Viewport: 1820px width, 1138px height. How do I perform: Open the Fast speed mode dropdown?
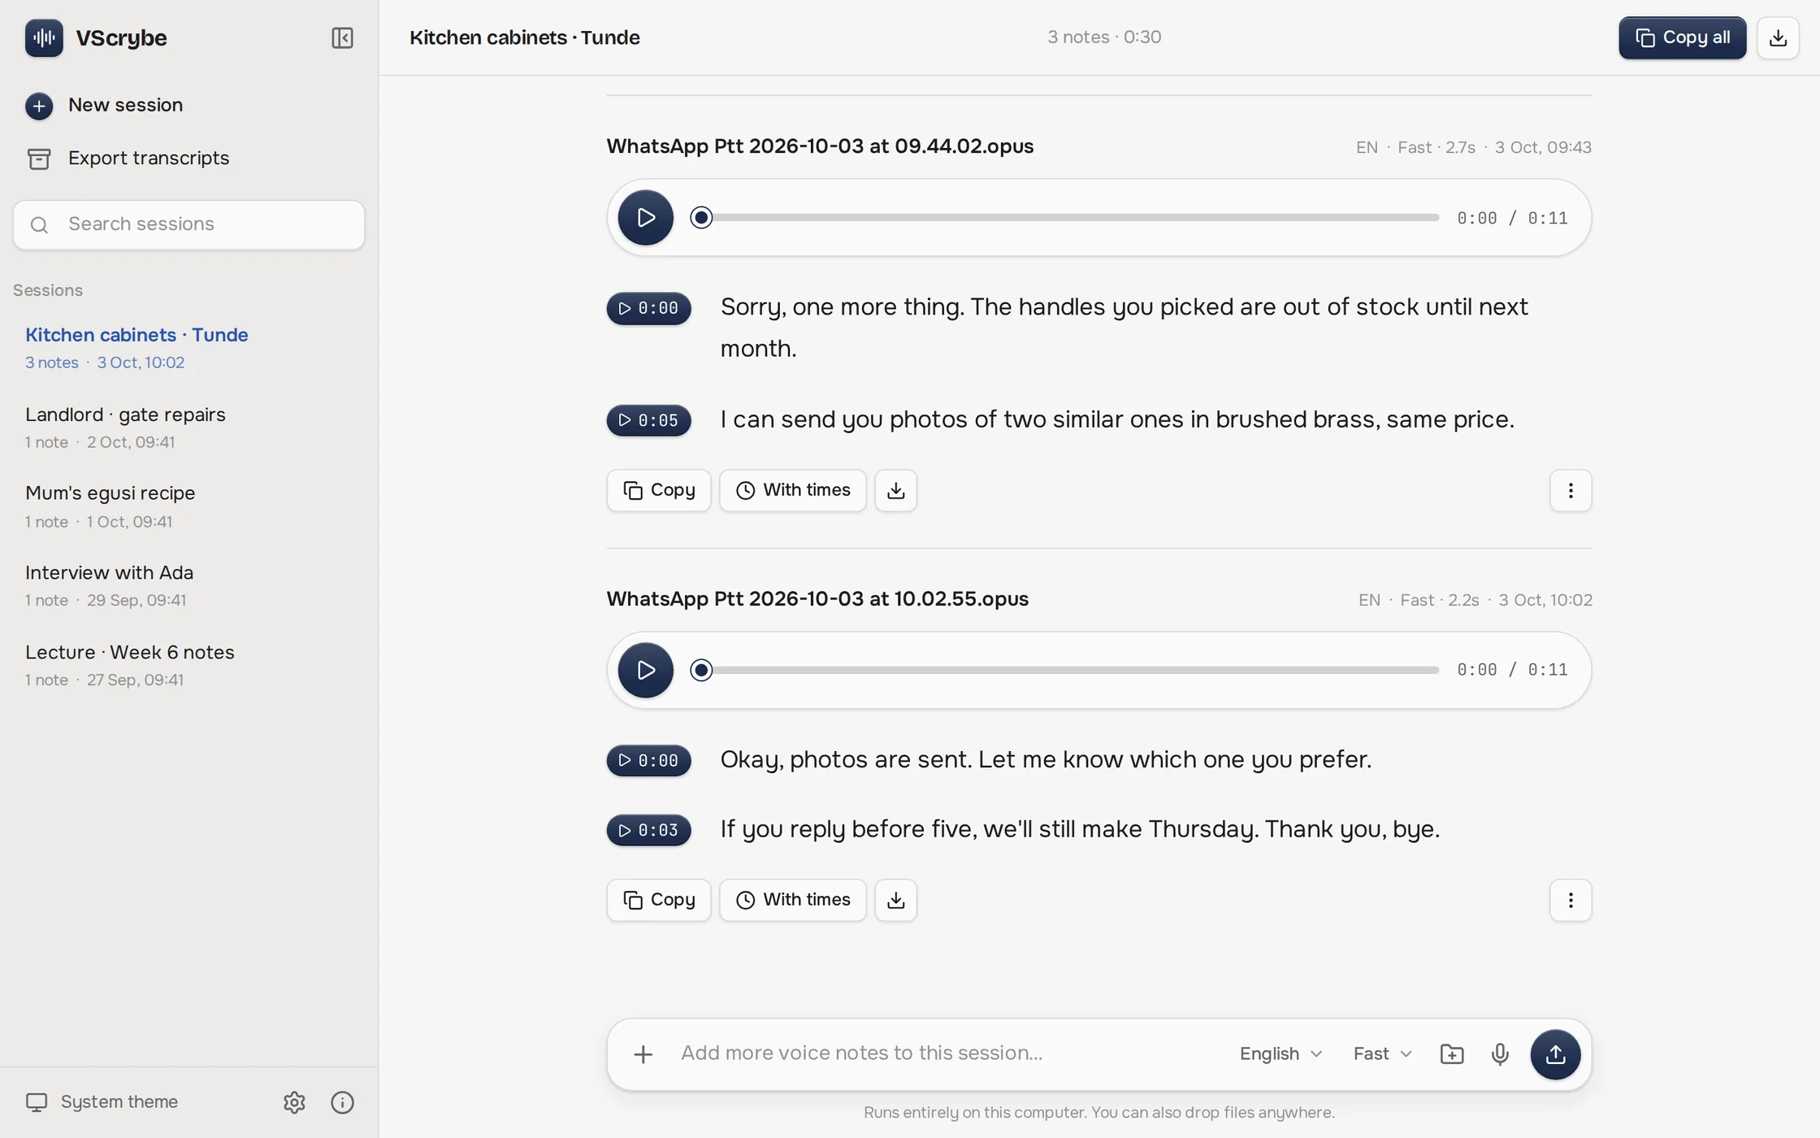pos(1382,1054)
